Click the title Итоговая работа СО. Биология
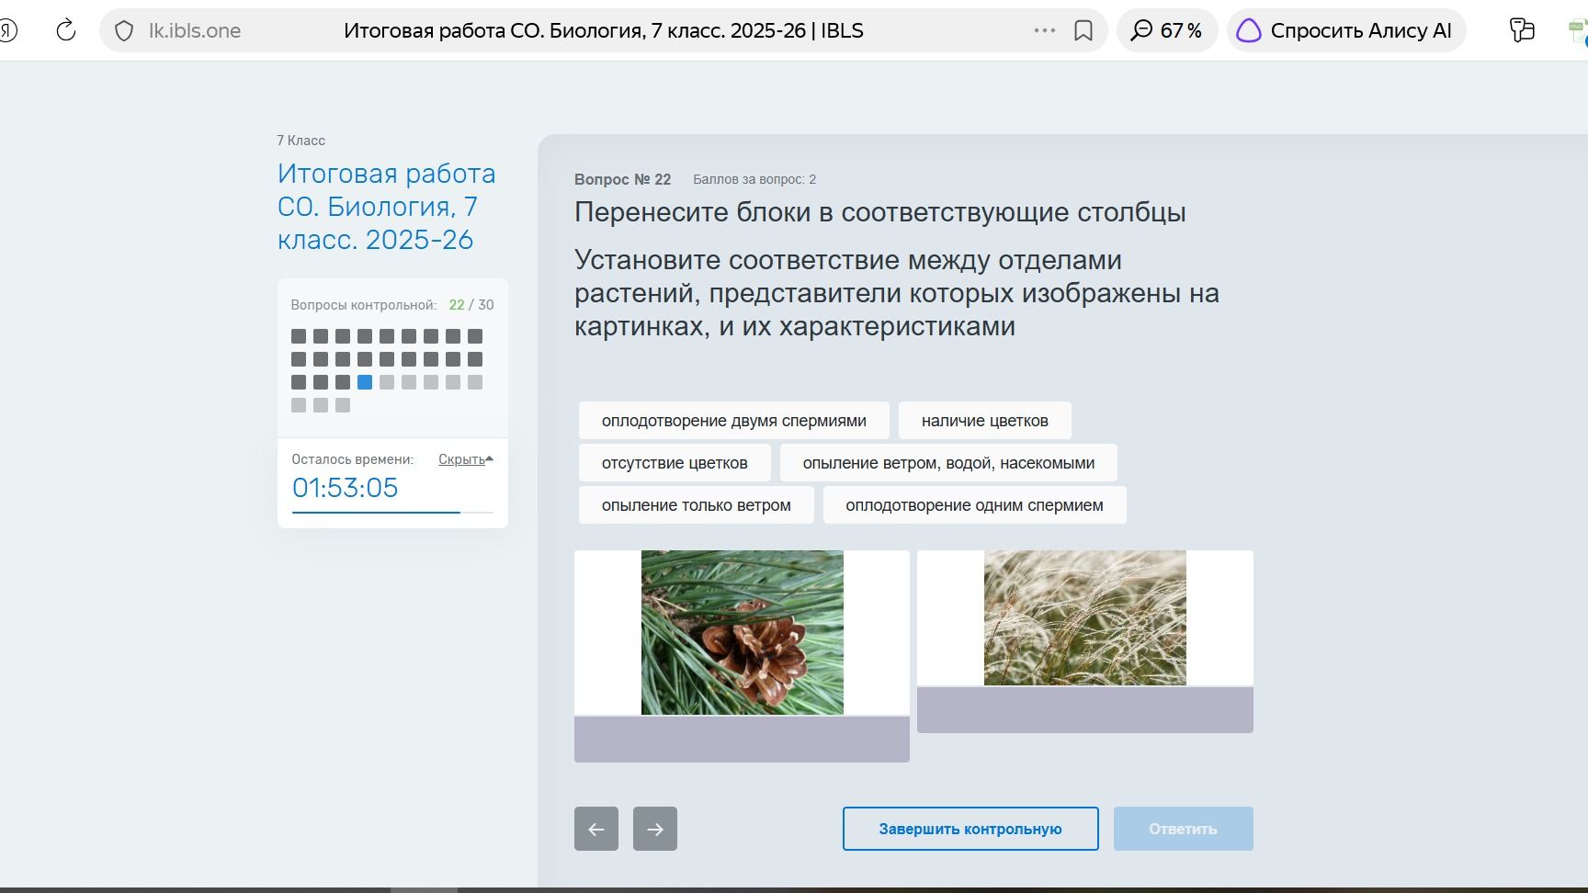1588x893 pixels. (387, 207)
